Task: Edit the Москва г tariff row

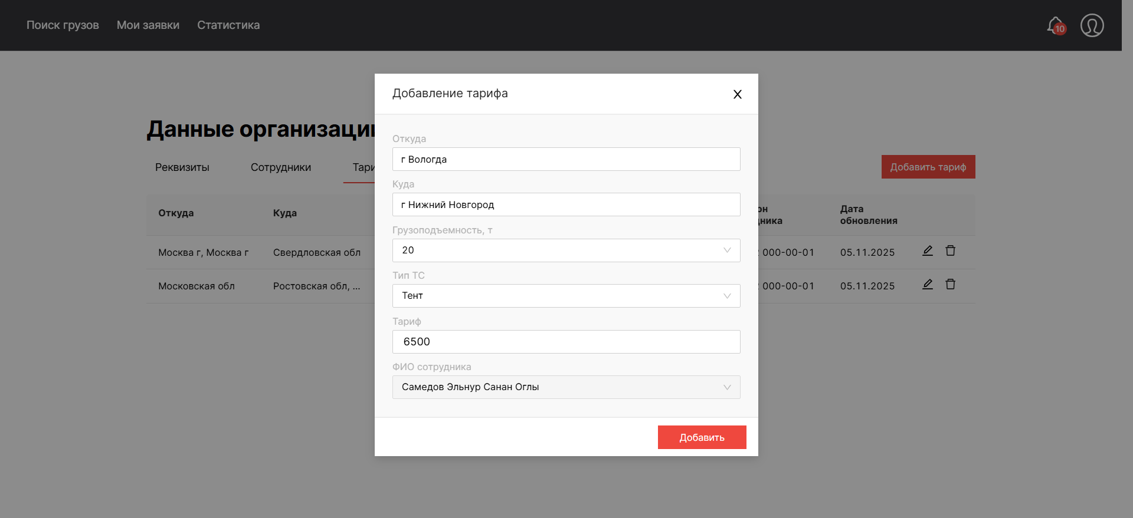Action: point(928,251)
